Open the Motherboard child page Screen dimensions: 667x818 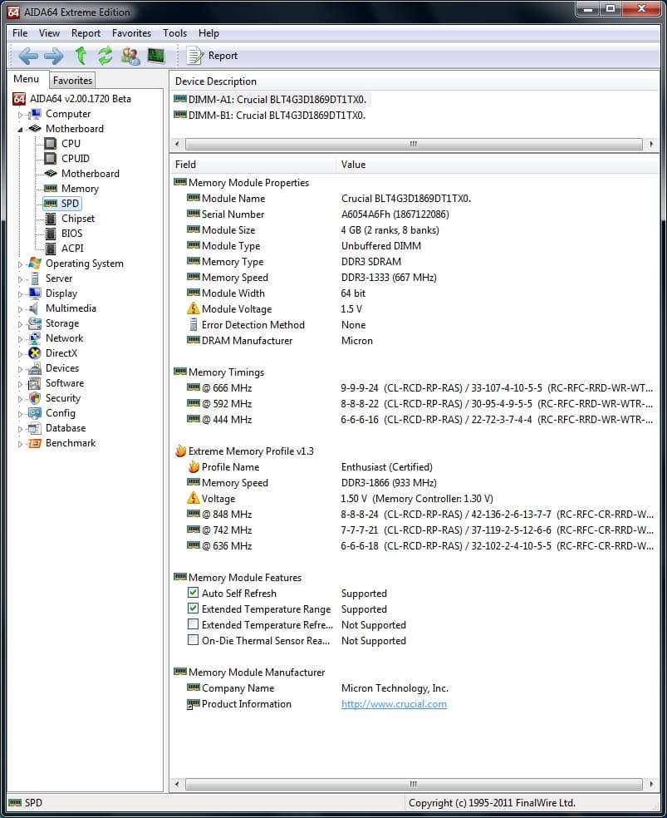click(x=91, y=173)
